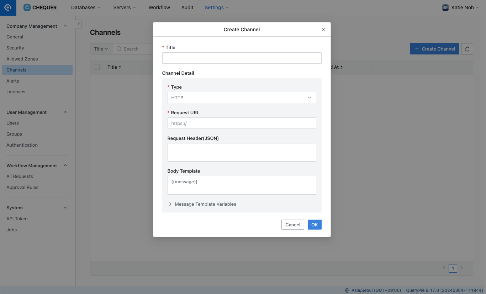Open the Katie Noh user menu

click(460, 7)
